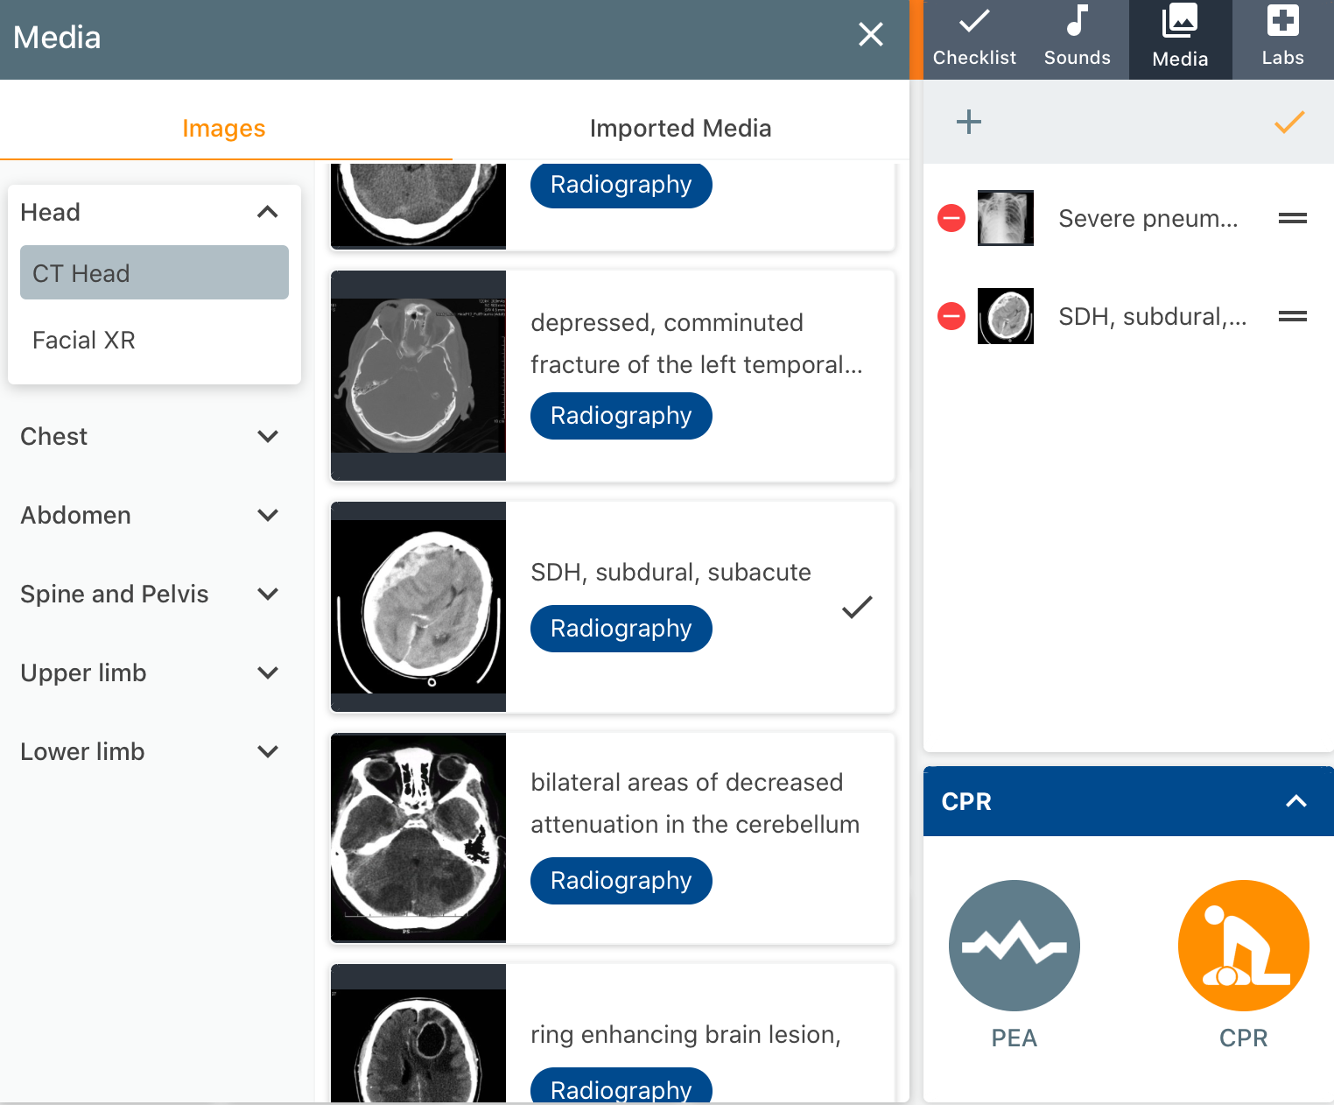Grab reorder handle for Severe pneum... item
This screenshot has height=1105, width=1334.
[1292, 218]
